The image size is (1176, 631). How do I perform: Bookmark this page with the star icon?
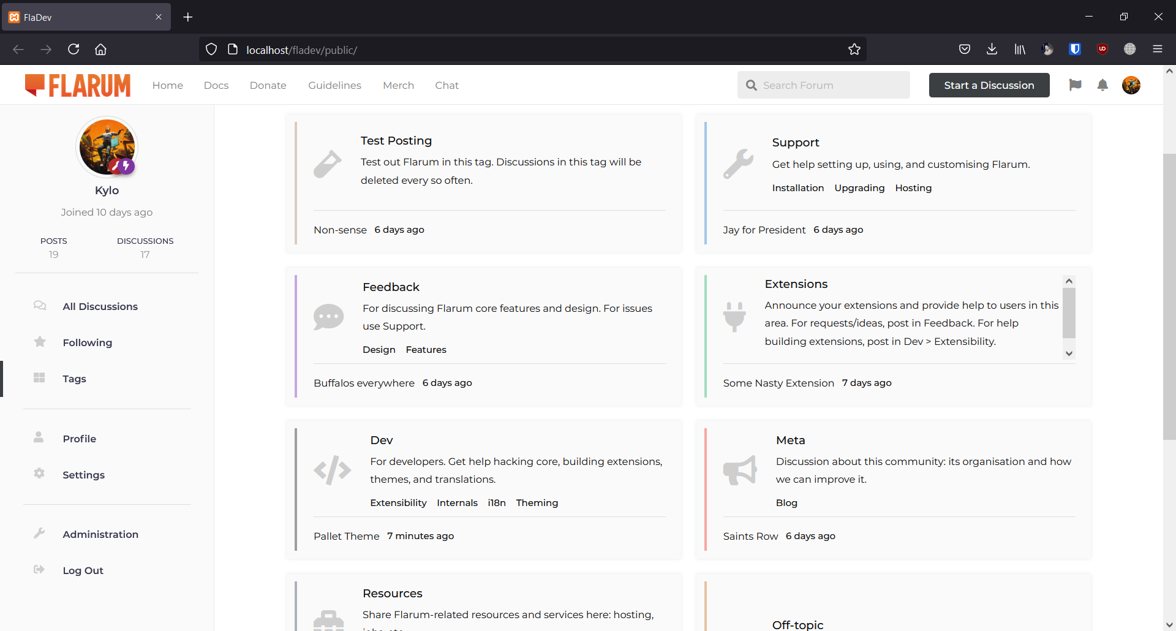pos(854,49)
